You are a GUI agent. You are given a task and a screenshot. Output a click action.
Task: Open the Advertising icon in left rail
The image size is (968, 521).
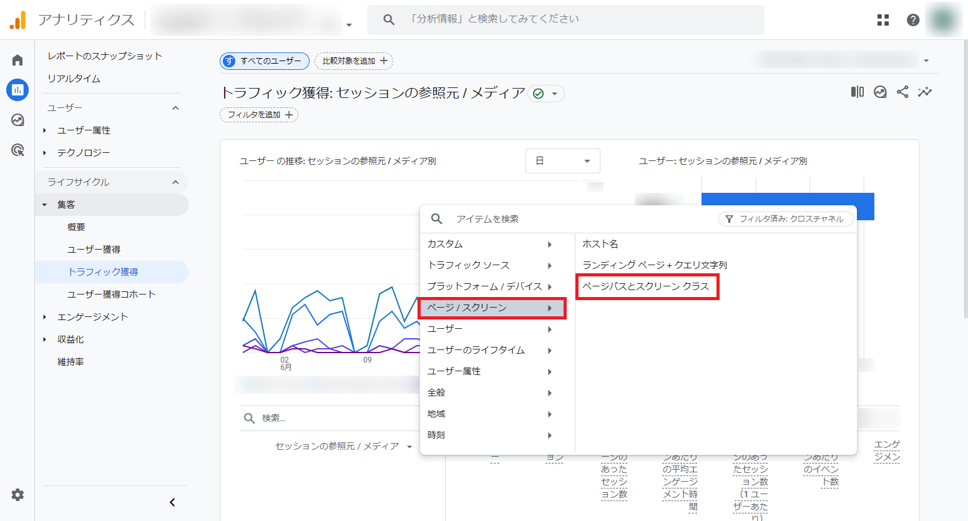pos(17,150)
